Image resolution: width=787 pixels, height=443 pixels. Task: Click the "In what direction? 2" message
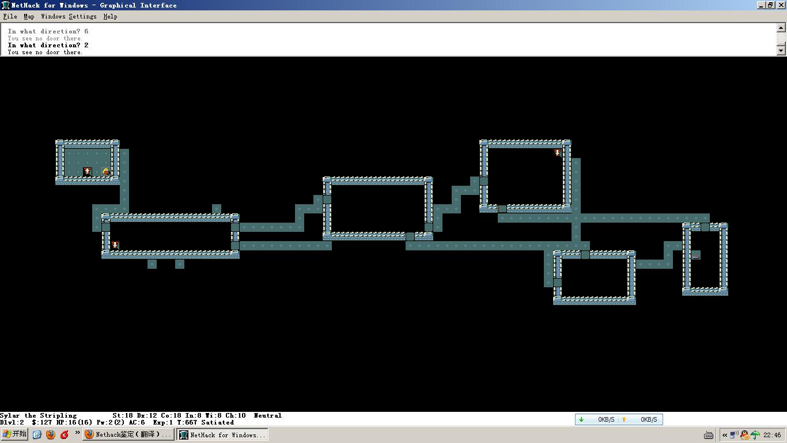pyautogui.click(x=48, y=45)
